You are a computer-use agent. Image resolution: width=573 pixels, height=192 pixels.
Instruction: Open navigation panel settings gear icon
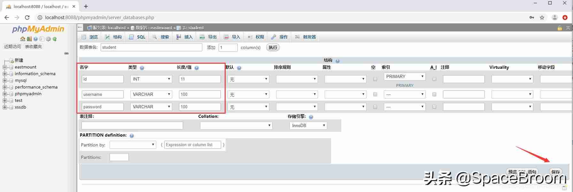pyautogui.click(x=48, y=39)
